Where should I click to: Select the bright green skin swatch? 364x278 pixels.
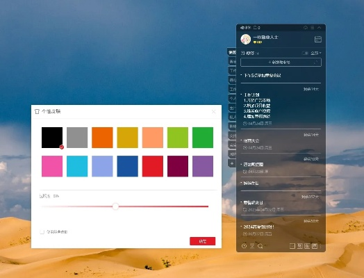point(203,138)
